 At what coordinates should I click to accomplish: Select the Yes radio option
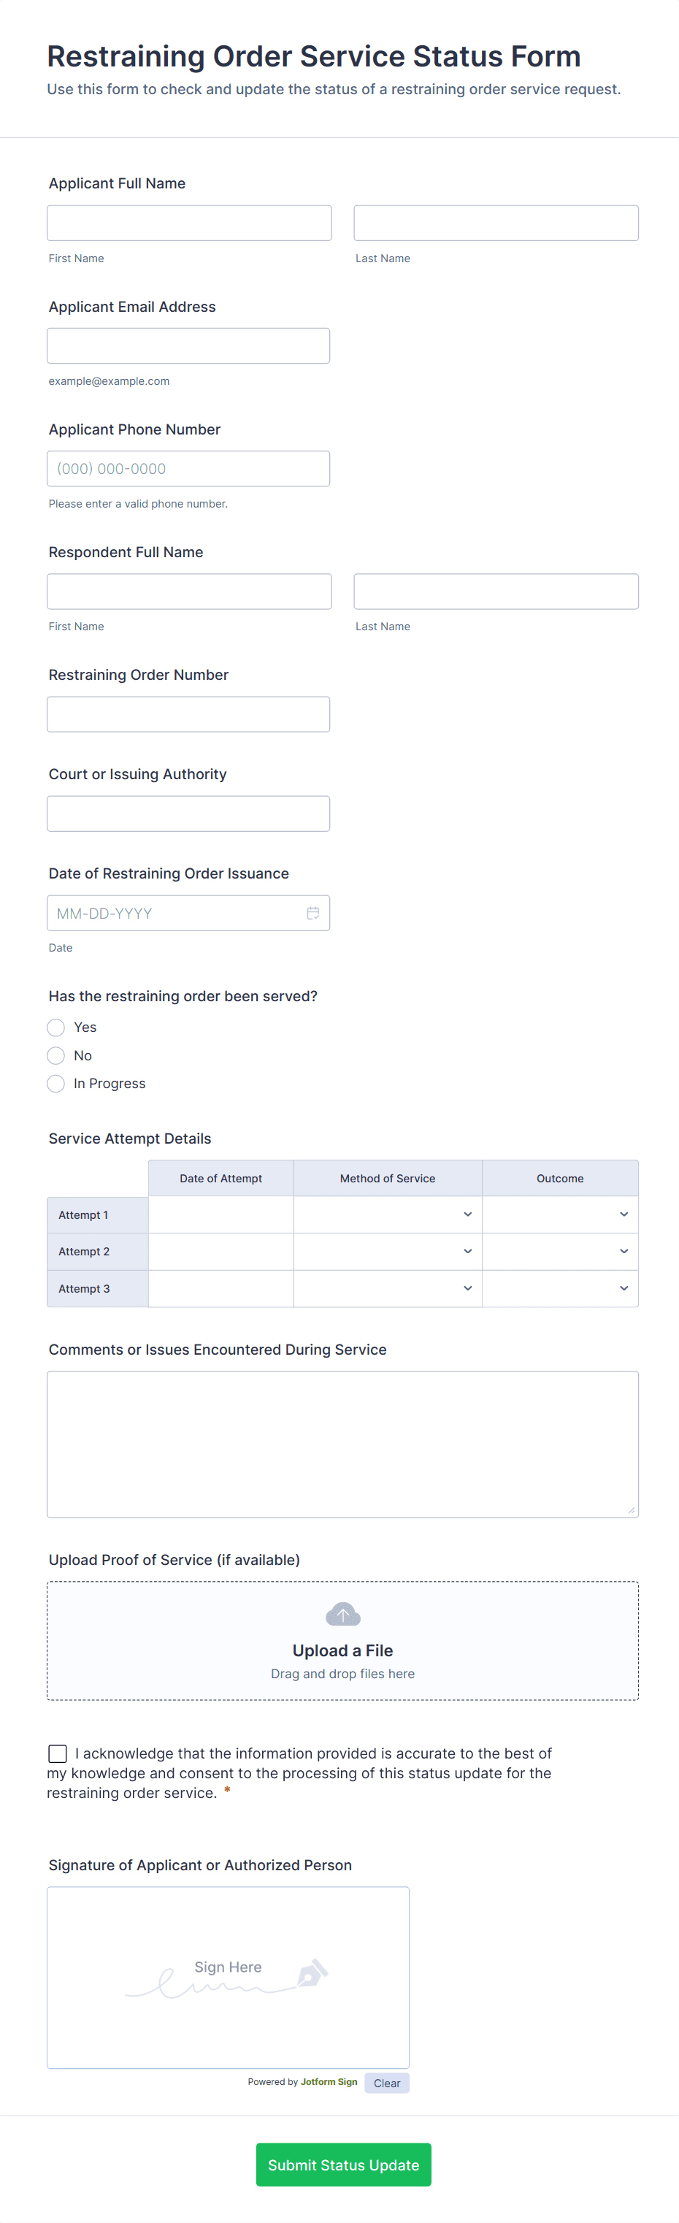pyautogui.click(x=56, y=1027)
